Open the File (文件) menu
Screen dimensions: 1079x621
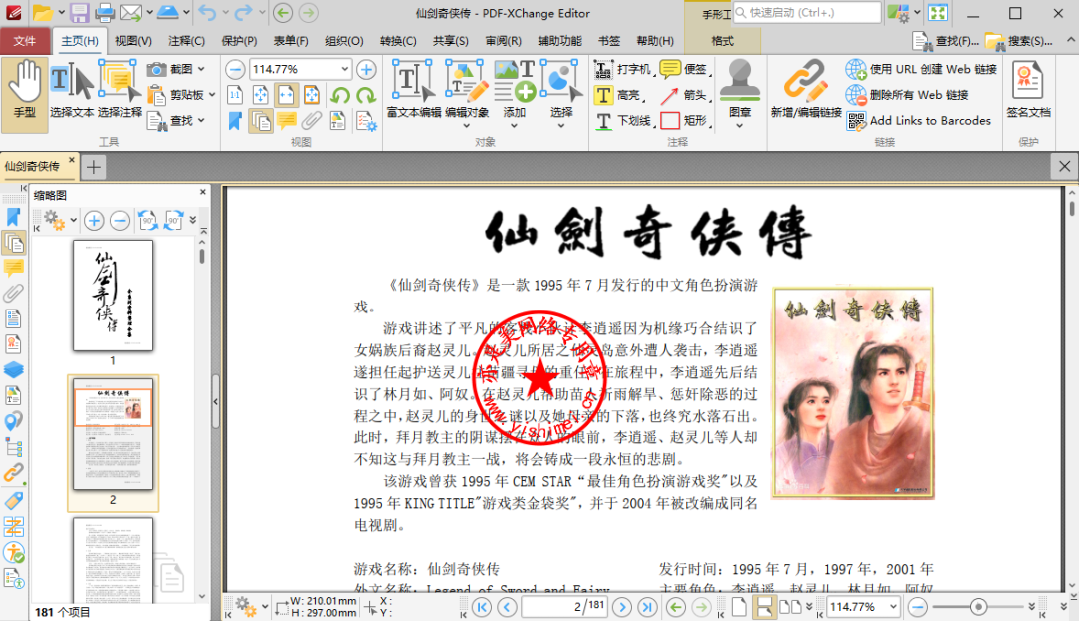(x=25, y=41)
